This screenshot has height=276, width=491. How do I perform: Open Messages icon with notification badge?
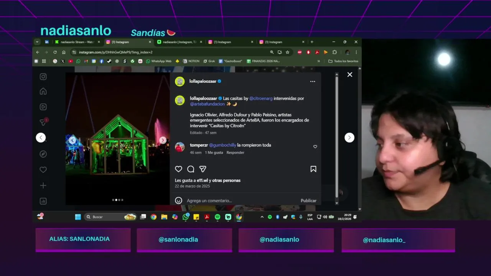[x=43, y=122]
